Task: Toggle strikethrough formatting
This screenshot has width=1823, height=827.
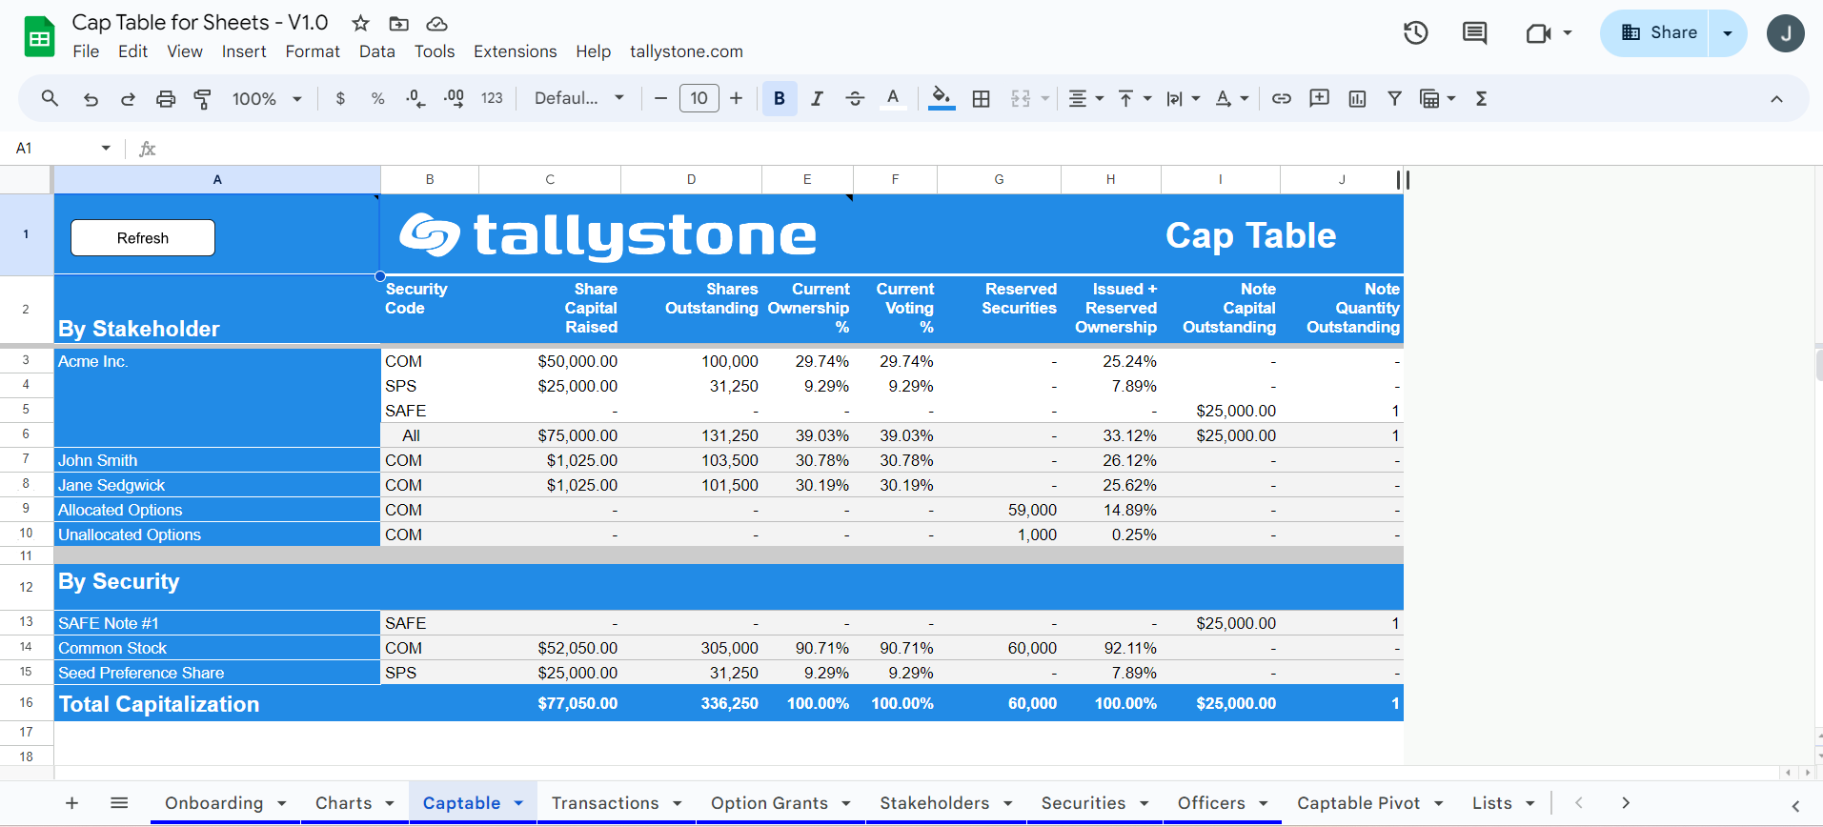Action: (x=855, y=98)
